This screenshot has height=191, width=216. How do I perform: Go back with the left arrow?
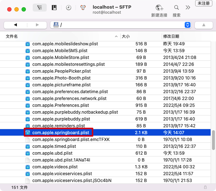tap(15, 25)
